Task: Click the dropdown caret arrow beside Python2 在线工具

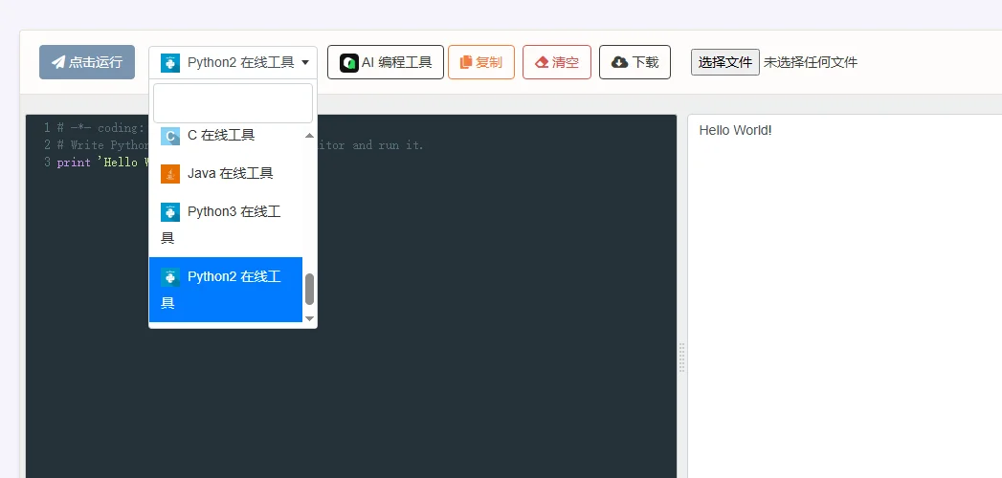Action: pyautogui.click(x=305, y=62)
